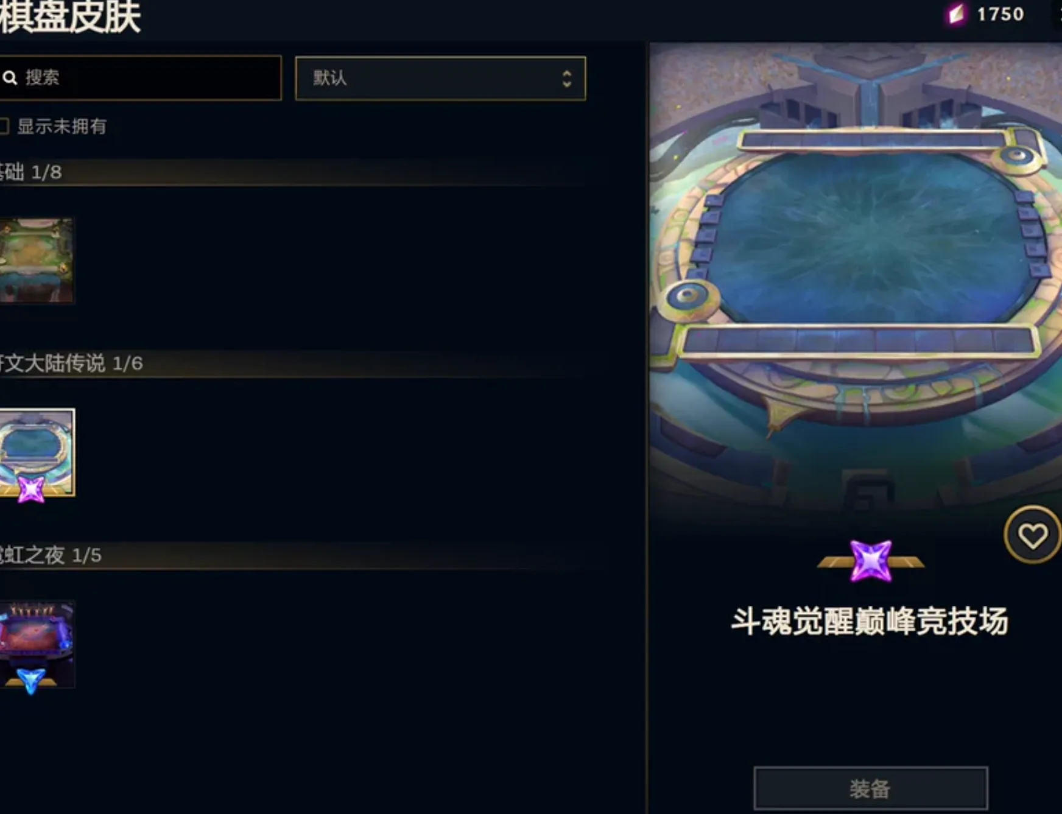Open the 1750 currency balance

click(1000, 14)
